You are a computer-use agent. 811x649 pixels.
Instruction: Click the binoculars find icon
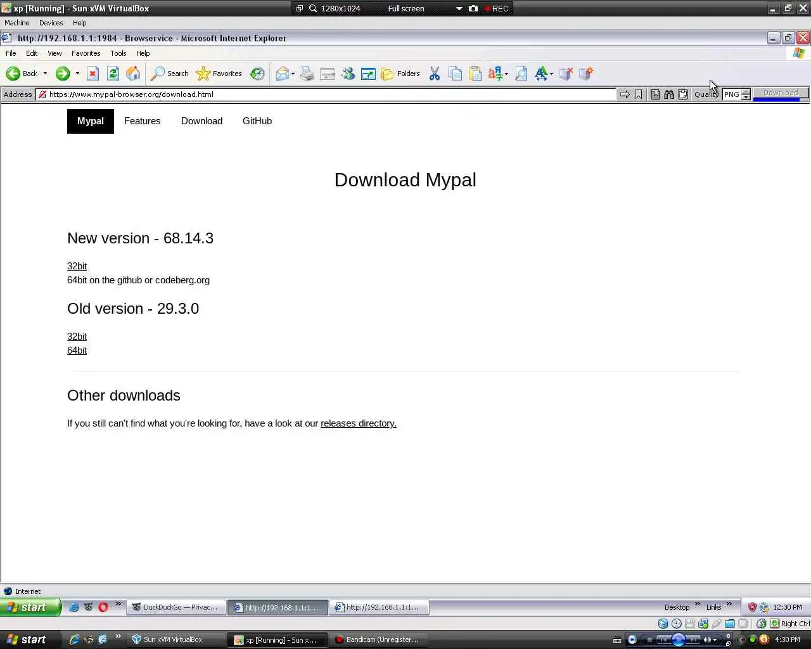click(669, 94)
